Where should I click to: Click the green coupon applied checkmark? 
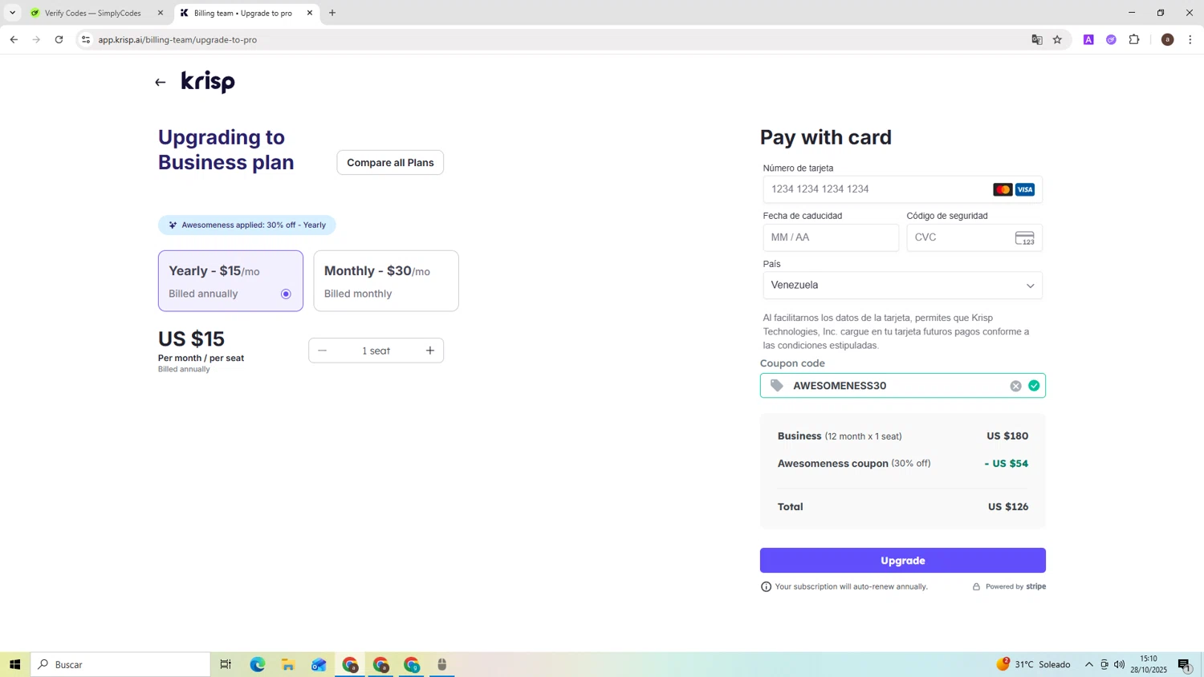pos(1034,386)
